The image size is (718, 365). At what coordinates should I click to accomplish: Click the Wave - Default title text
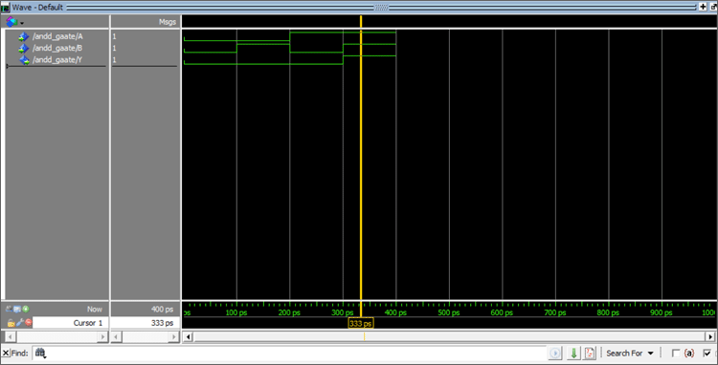(37, 8)
